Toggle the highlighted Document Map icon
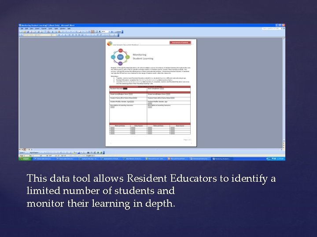 pyautogui.click(x=93, y=32)
